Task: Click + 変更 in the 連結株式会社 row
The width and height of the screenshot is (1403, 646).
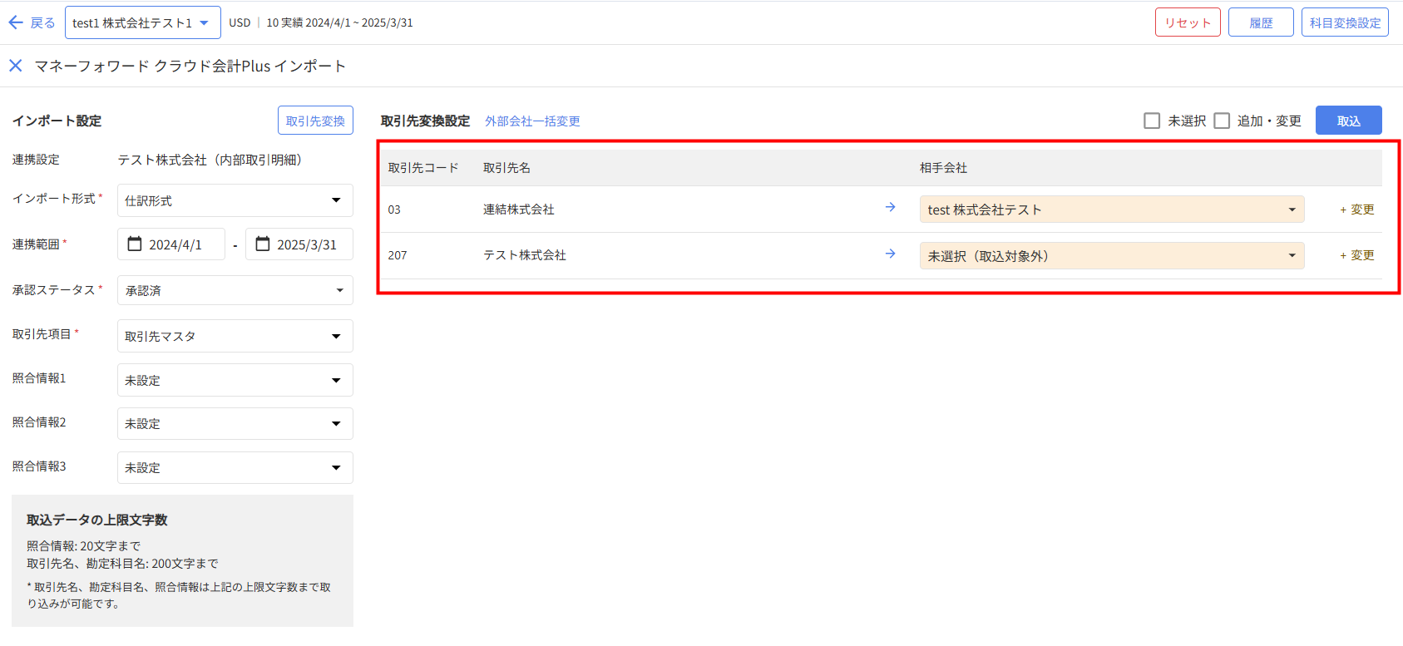Action: [1356, 210]
